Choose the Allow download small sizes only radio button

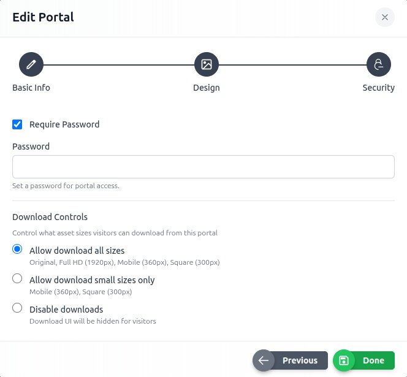pyautogui.click(x=17, y=279)
